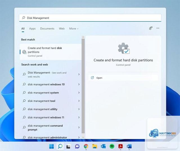Click the Open arrow icon in preview pane

92,78
